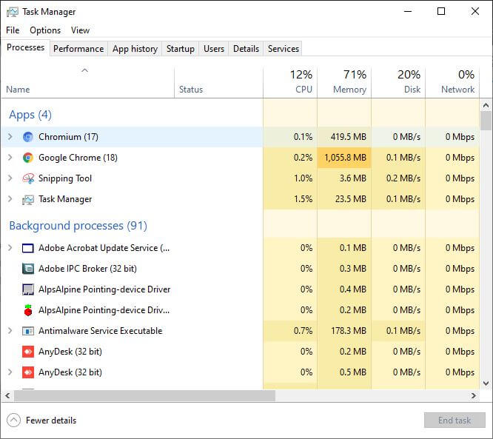
Task: Click Snipping Tool 0.2 MB/s disk value
Action: point(403,178)
